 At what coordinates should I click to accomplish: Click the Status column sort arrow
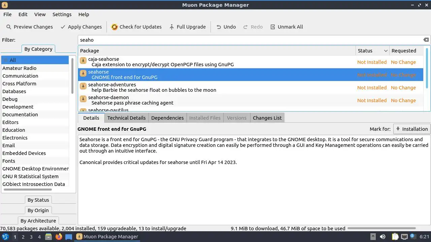click(x=386, y=51)
